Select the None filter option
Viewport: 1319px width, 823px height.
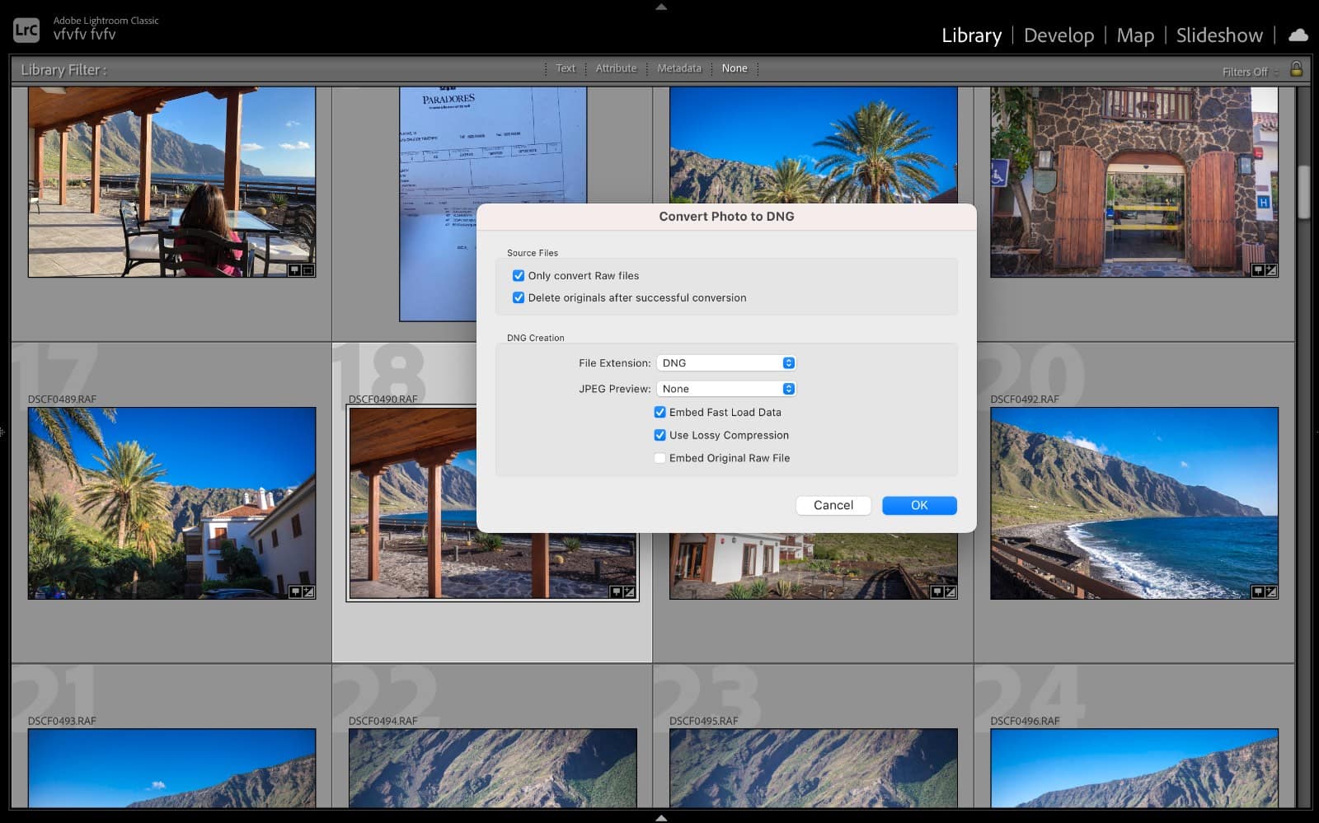click(735, 68)
